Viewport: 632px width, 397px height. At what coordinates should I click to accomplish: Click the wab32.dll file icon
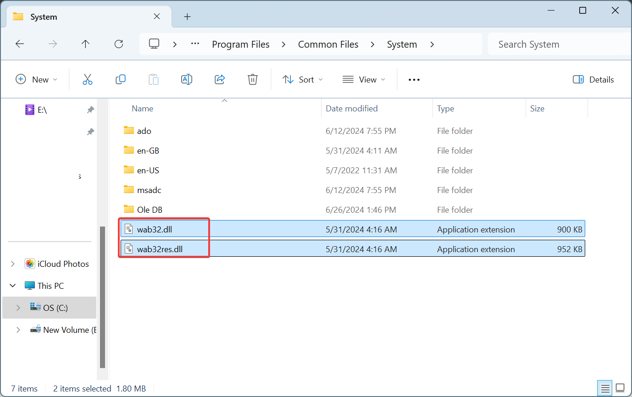[129, 229]
